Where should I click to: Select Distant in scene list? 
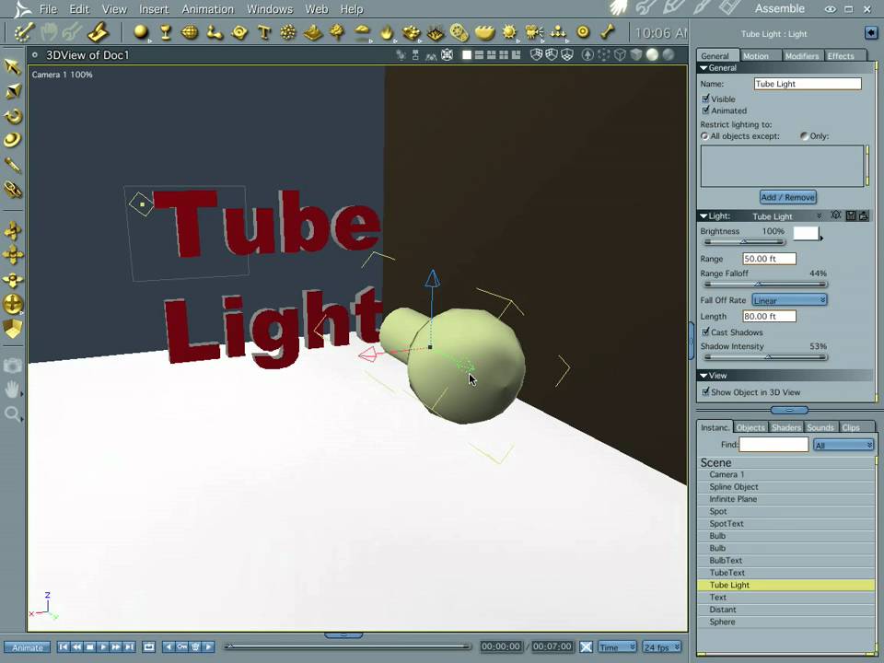(x=786, y=610)
